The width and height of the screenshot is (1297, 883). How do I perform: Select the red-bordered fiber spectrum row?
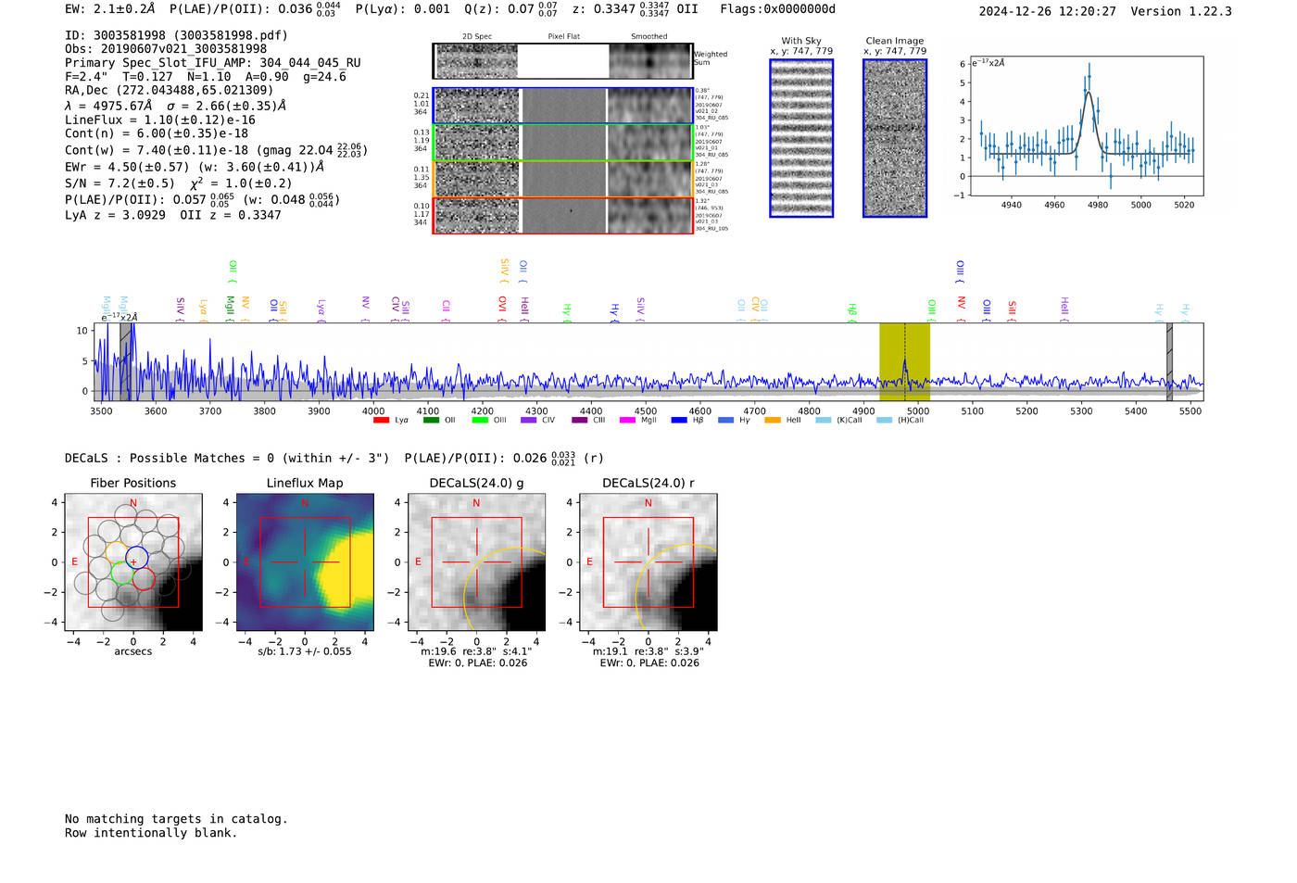(562, 216)
